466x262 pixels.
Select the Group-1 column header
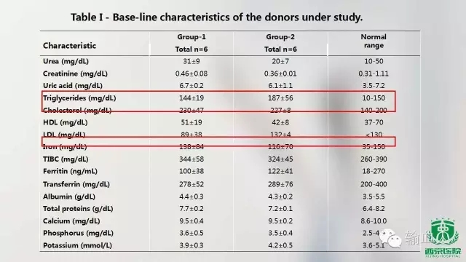click(x=191, y=43)
